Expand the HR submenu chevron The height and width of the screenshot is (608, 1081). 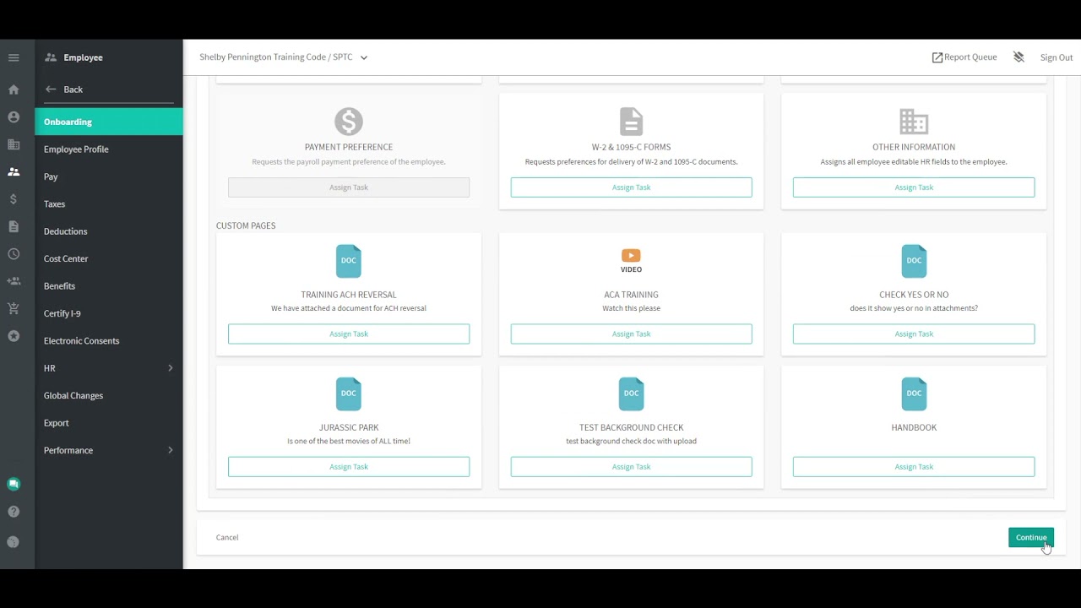(170, 368)
